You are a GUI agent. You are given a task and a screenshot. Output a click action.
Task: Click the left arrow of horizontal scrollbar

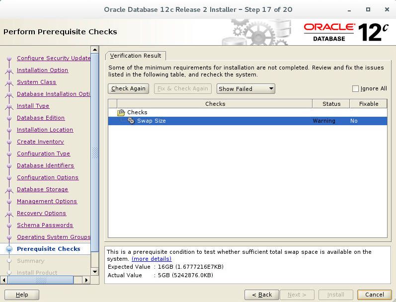click(3, 280)
